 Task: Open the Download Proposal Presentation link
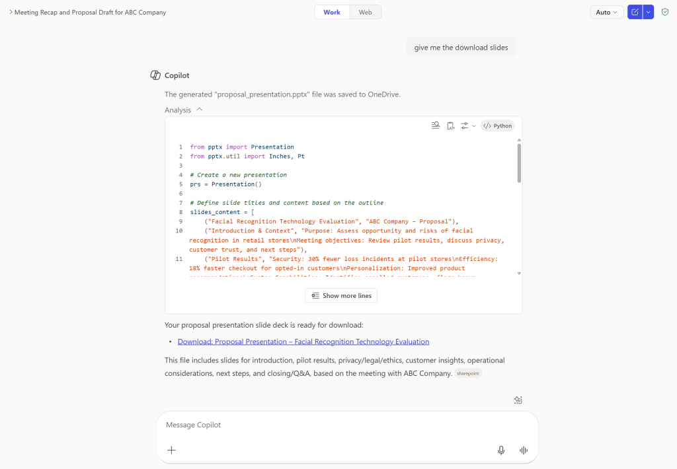click(x=303, y=342)
